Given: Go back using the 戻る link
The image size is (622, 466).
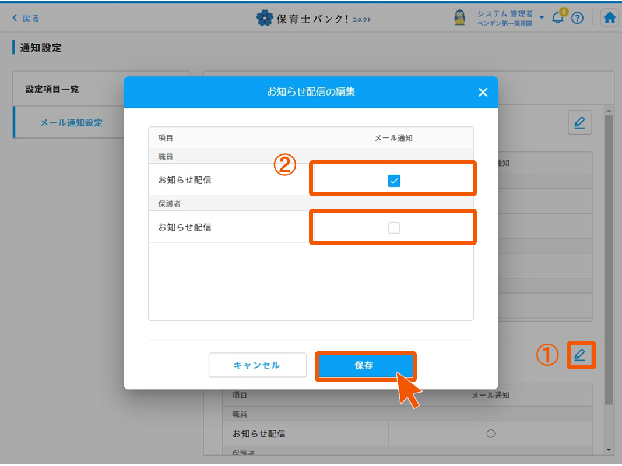Looking at the screenshot, I should (x=26, y=18).
